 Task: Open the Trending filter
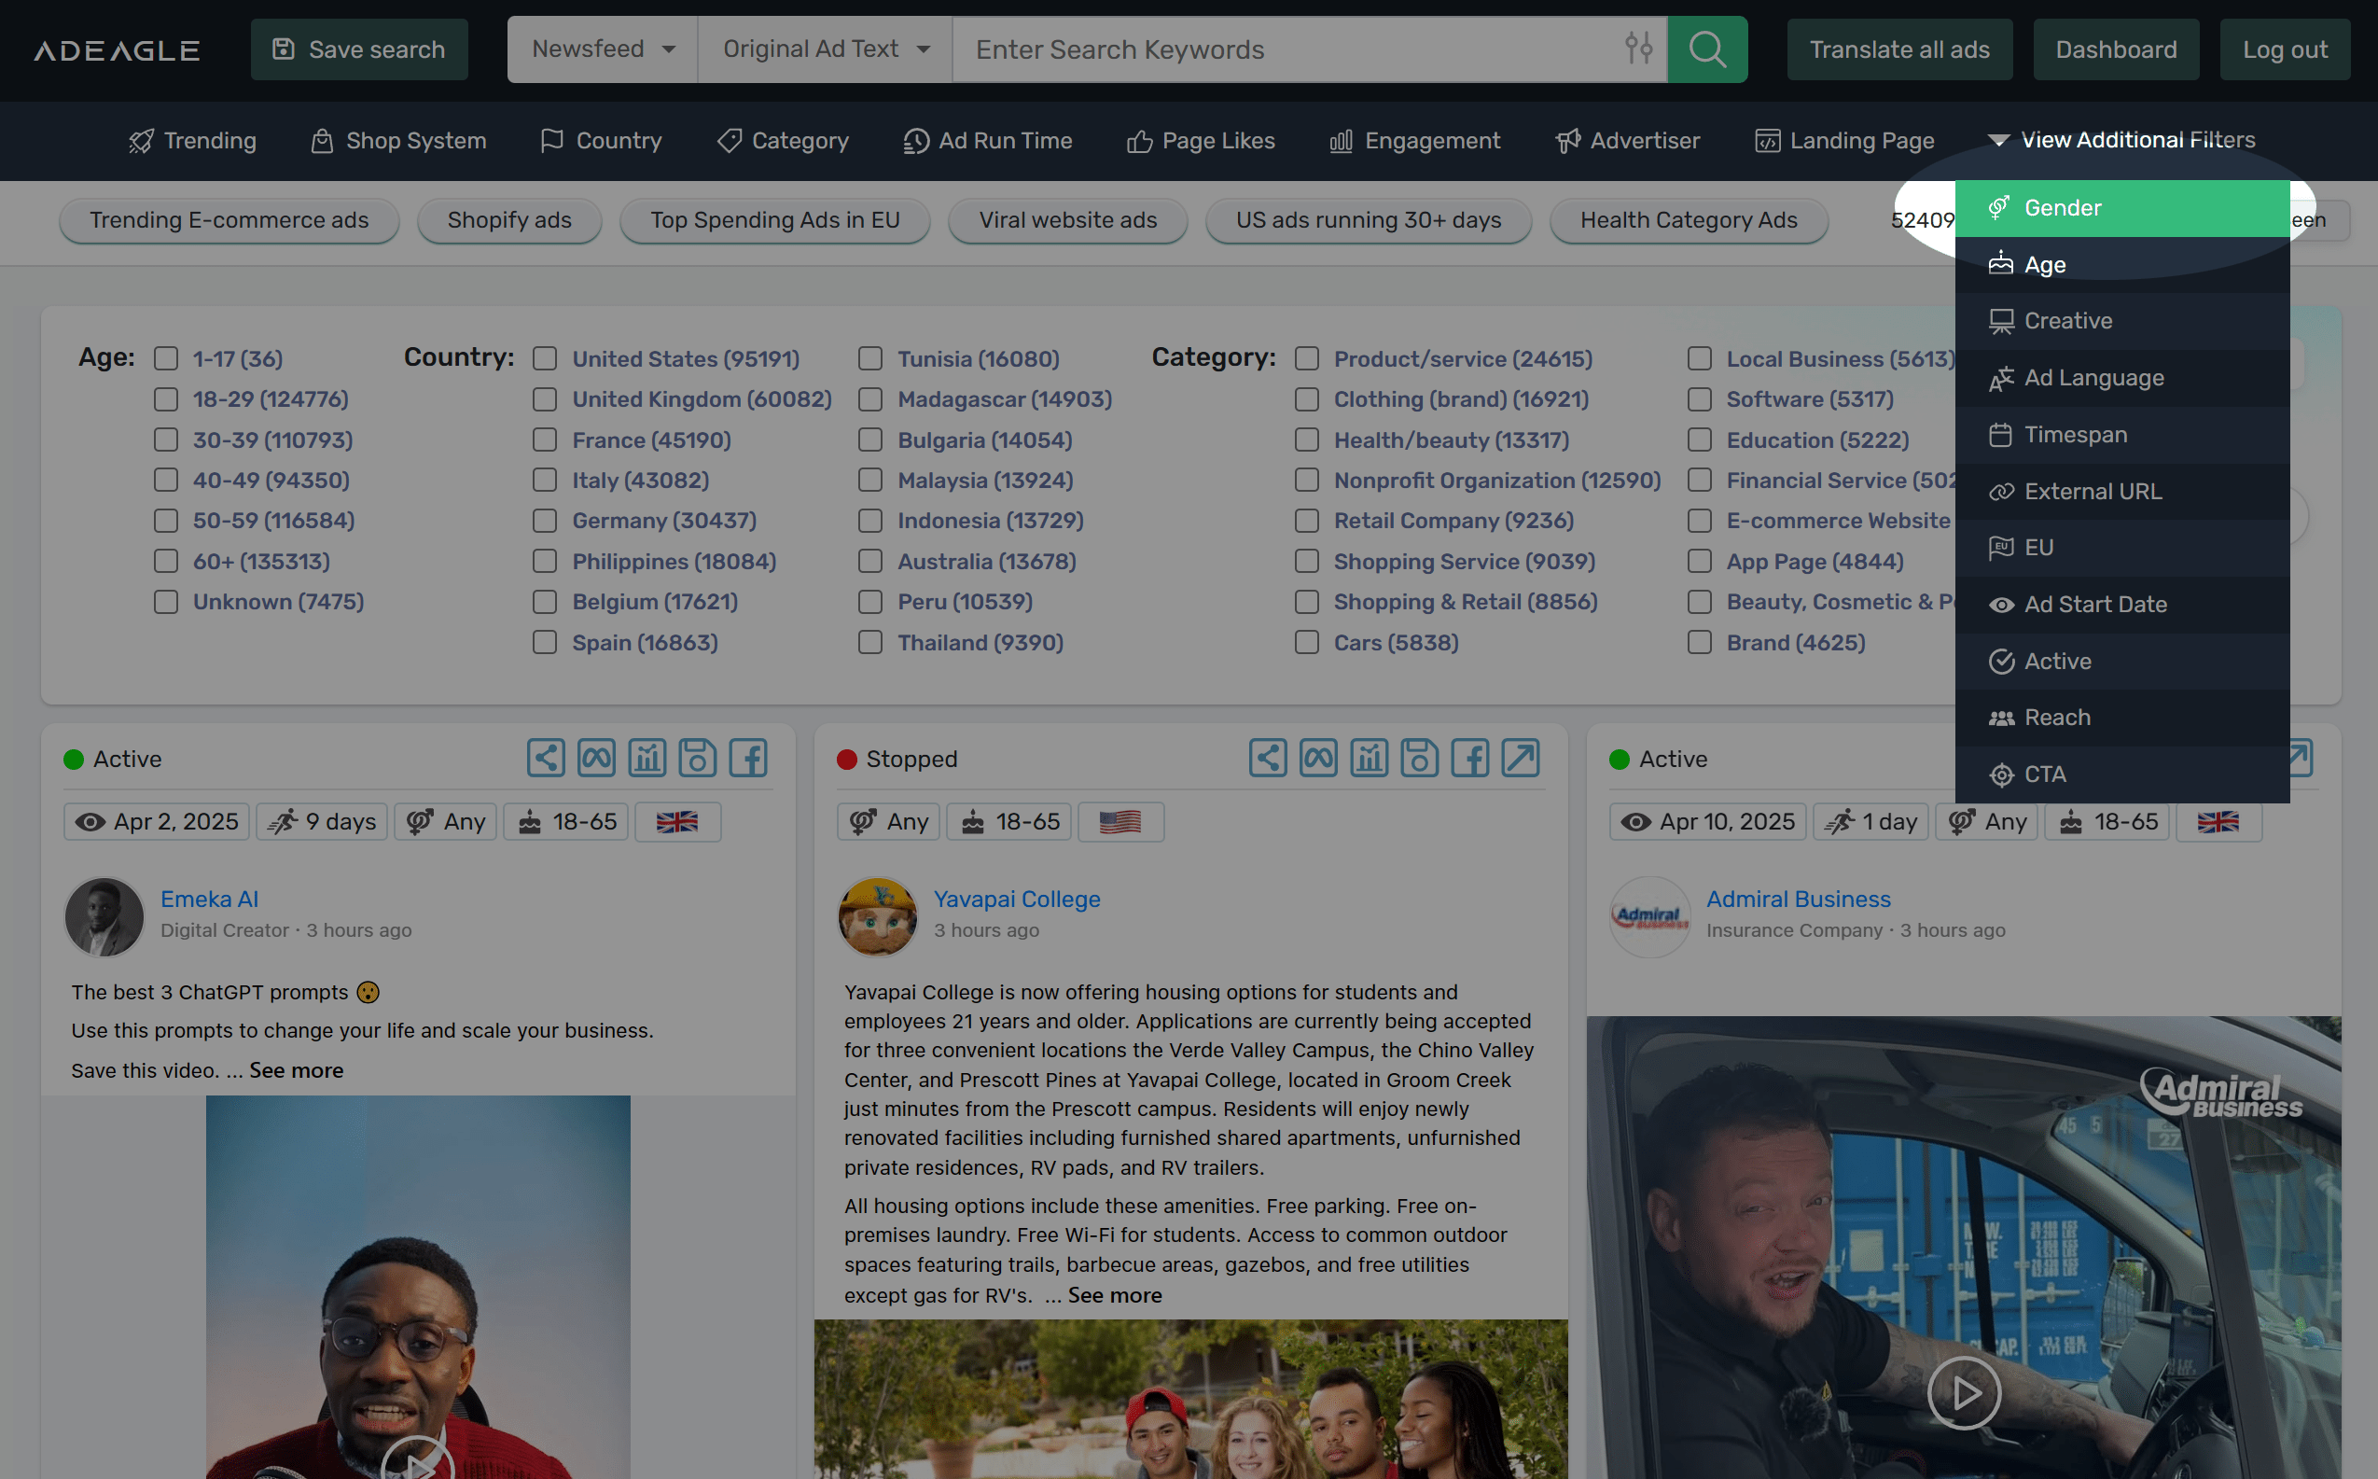click(192, 141)
